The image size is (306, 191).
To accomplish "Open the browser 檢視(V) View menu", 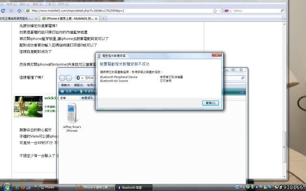I will coord(11,4).
